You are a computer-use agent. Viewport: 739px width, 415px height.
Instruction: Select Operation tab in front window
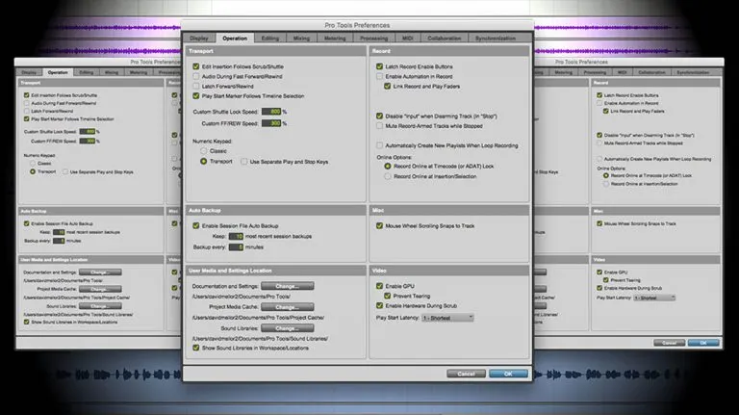(235, 39)
